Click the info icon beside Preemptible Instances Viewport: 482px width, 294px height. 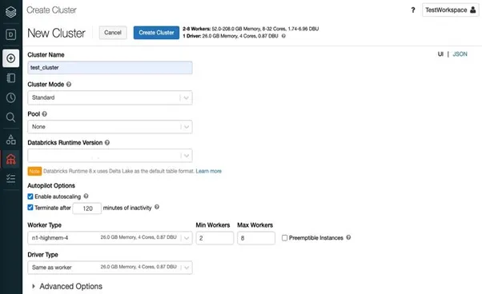click(x=348, y=237)
